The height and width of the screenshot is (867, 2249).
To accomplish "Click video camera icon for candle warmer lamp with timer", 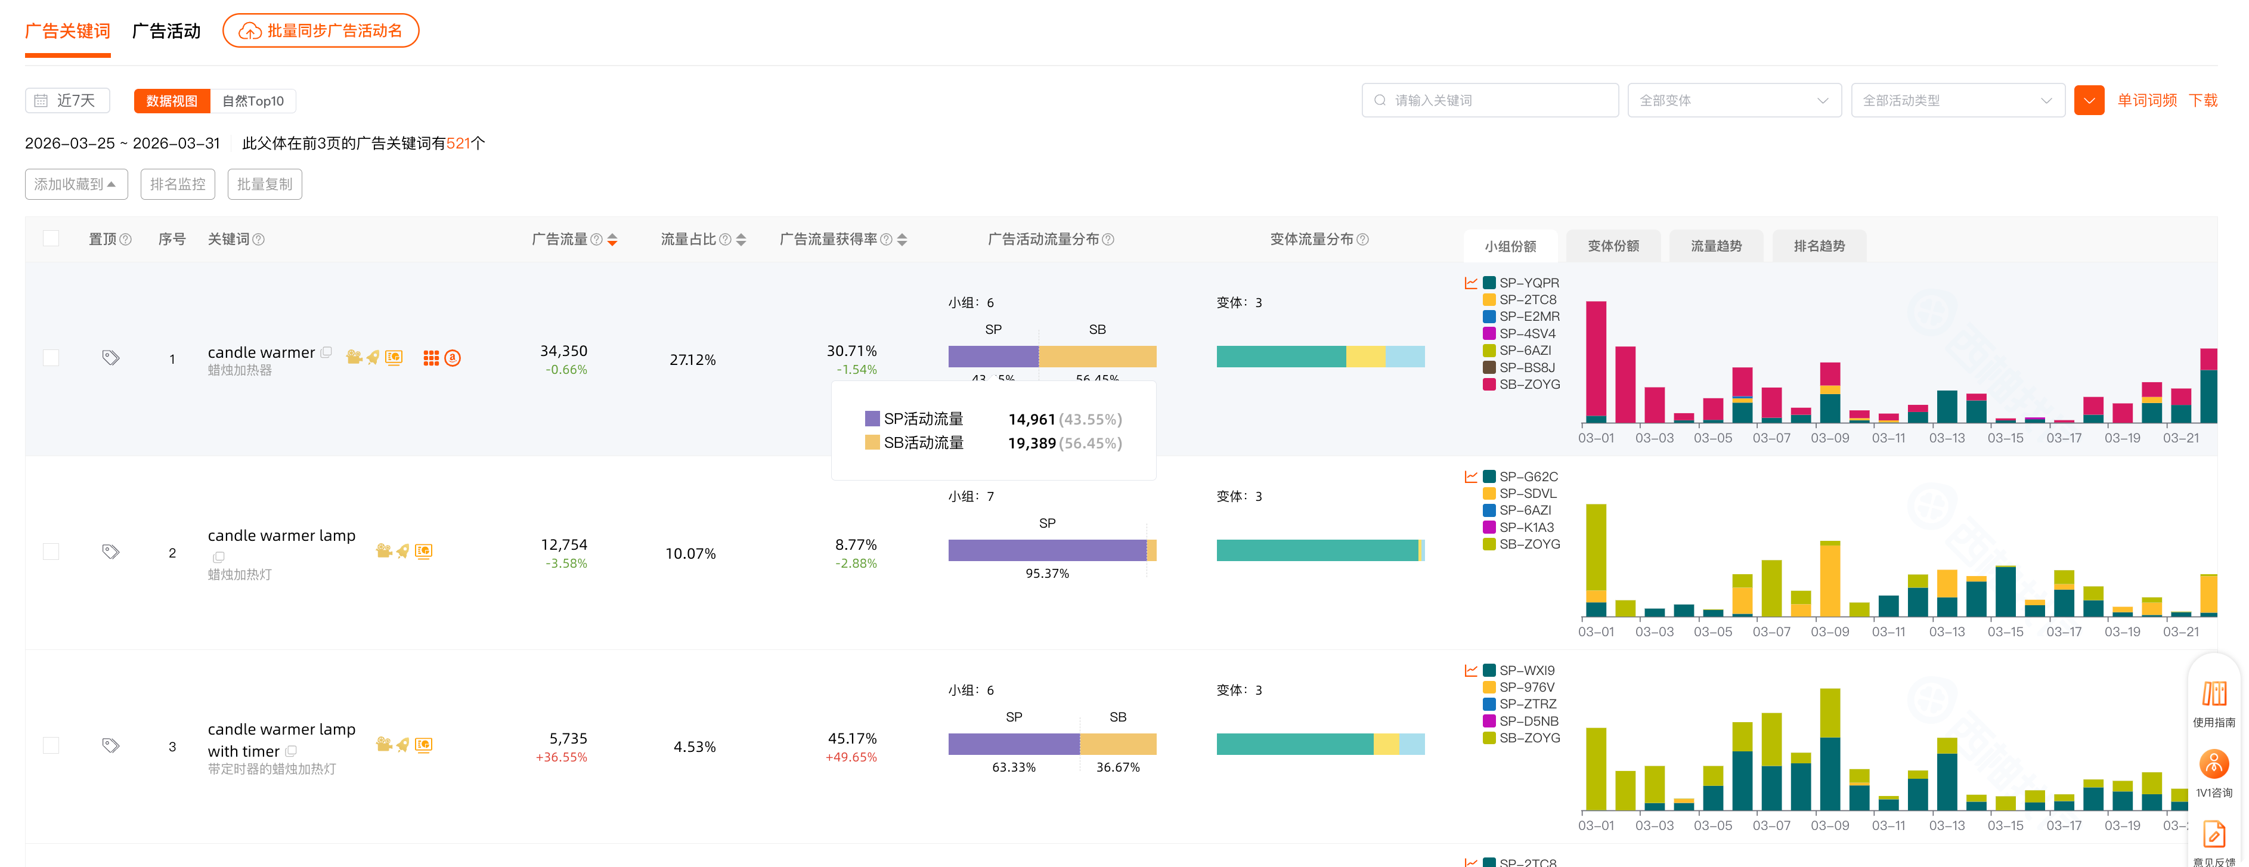I will click(x=383, y=745).
